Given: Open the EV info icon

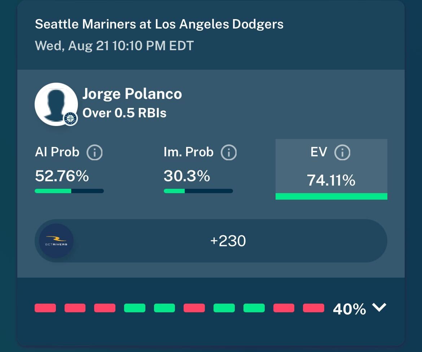Looking at the screenshot, I should pos(342,152).
